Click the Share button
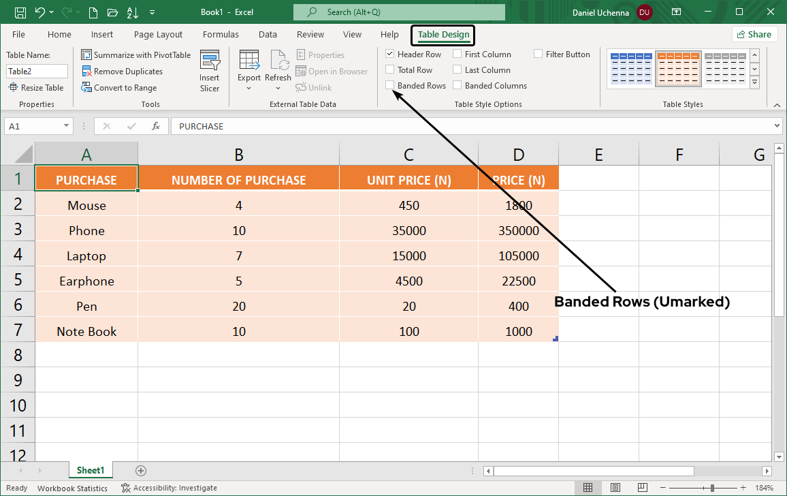The image size is (787, 496). (754, 33)
